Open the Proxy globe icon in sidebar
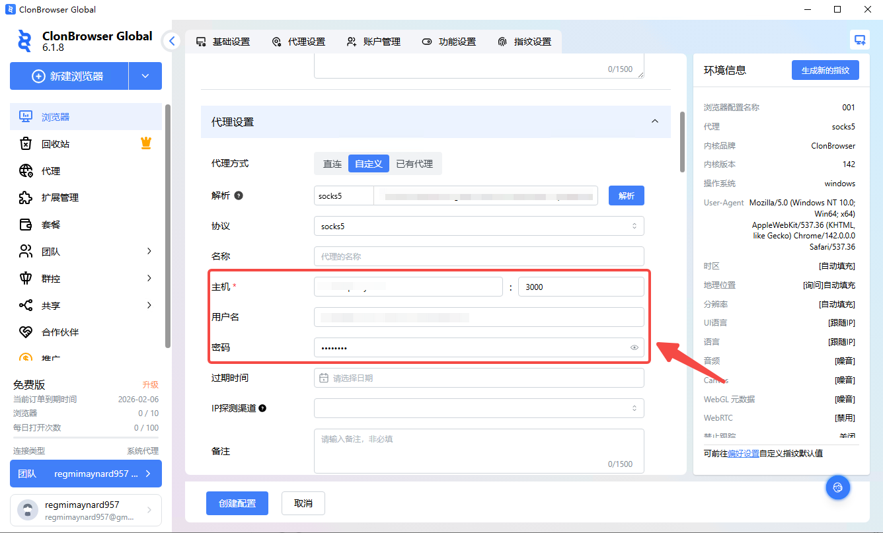 (x=26, y=171)
